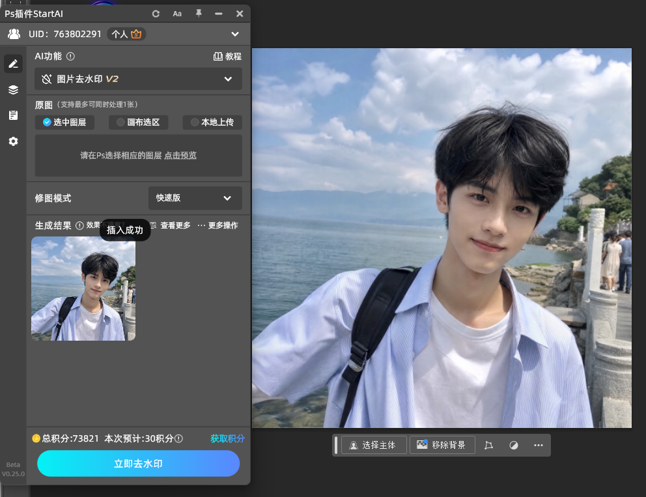This screenshot has width=646, height=497.
Task: Open the three-dot more options in taskbar
Action: 538,445
